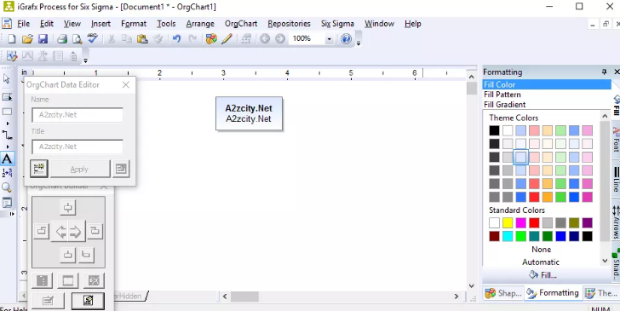Screen dimensions: 620x311
Task: Click the Print toolbar icon
Action: [x=62, y=39]
